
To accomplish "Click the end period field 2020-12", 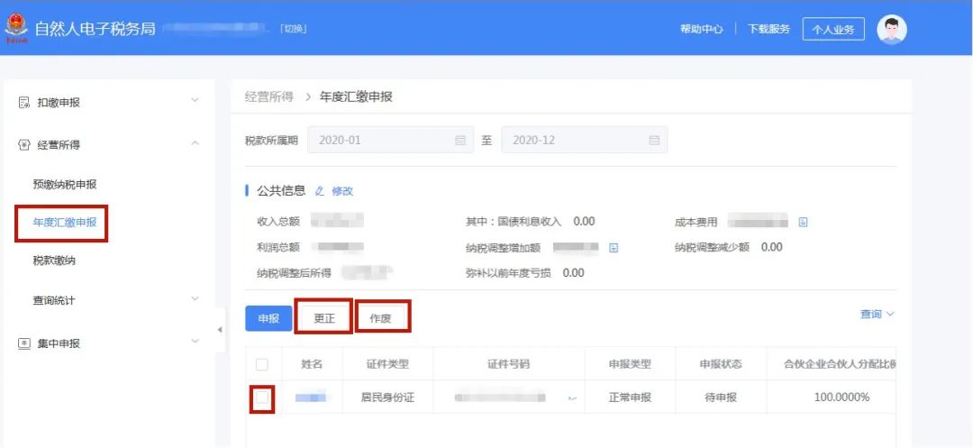I will (x=585, y=141).
